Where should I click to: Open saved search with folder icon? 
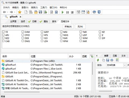(x=36, y=12)
